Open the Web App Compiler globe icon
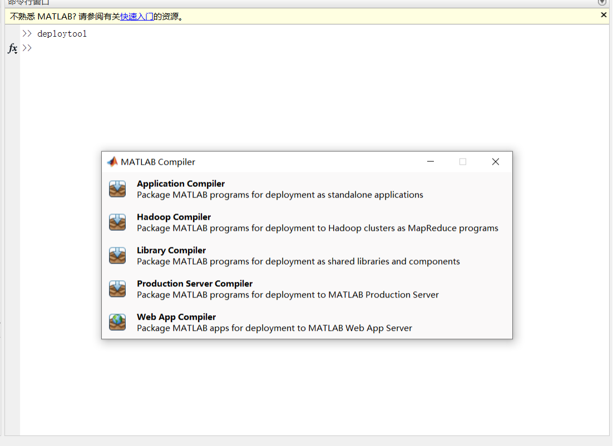 coord(117,322)
